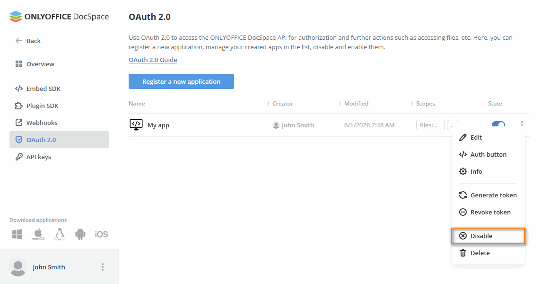Click the Creator column header
This screenshot has height=284, width=541.
283,104
